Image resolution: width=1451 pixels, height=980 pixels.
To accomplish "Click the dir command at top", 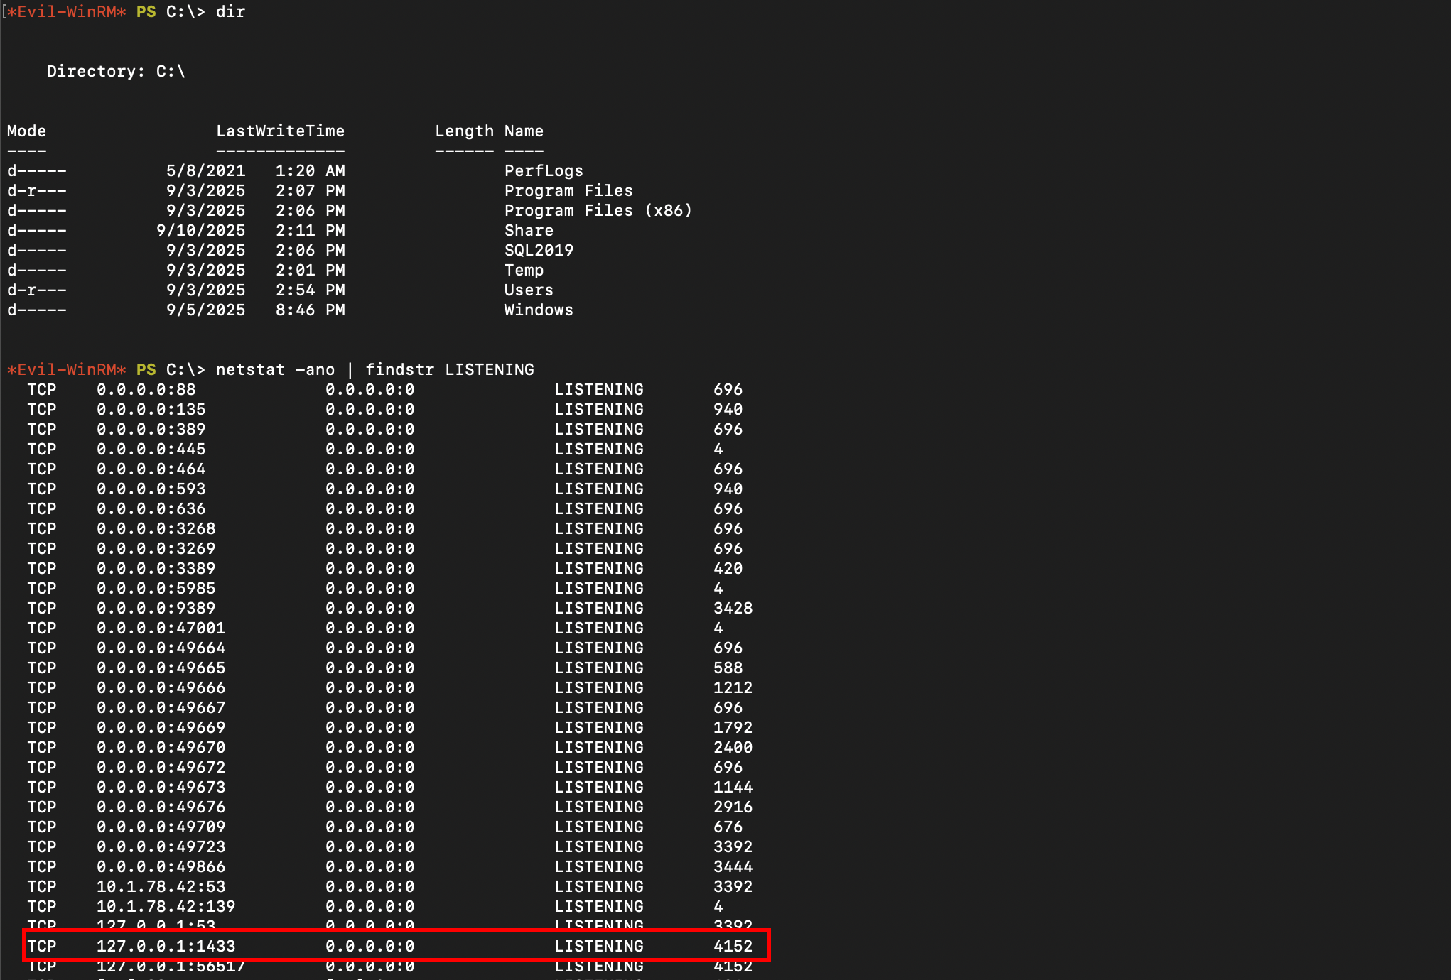I will point(230,12).
